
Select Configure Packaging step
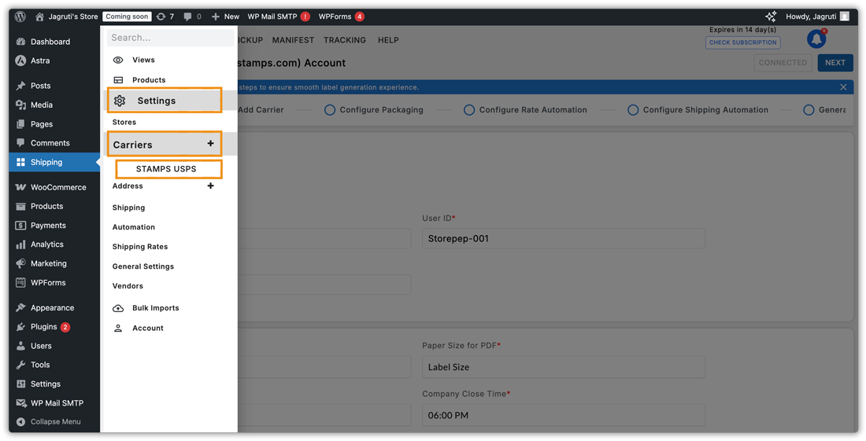click(374, 110)
